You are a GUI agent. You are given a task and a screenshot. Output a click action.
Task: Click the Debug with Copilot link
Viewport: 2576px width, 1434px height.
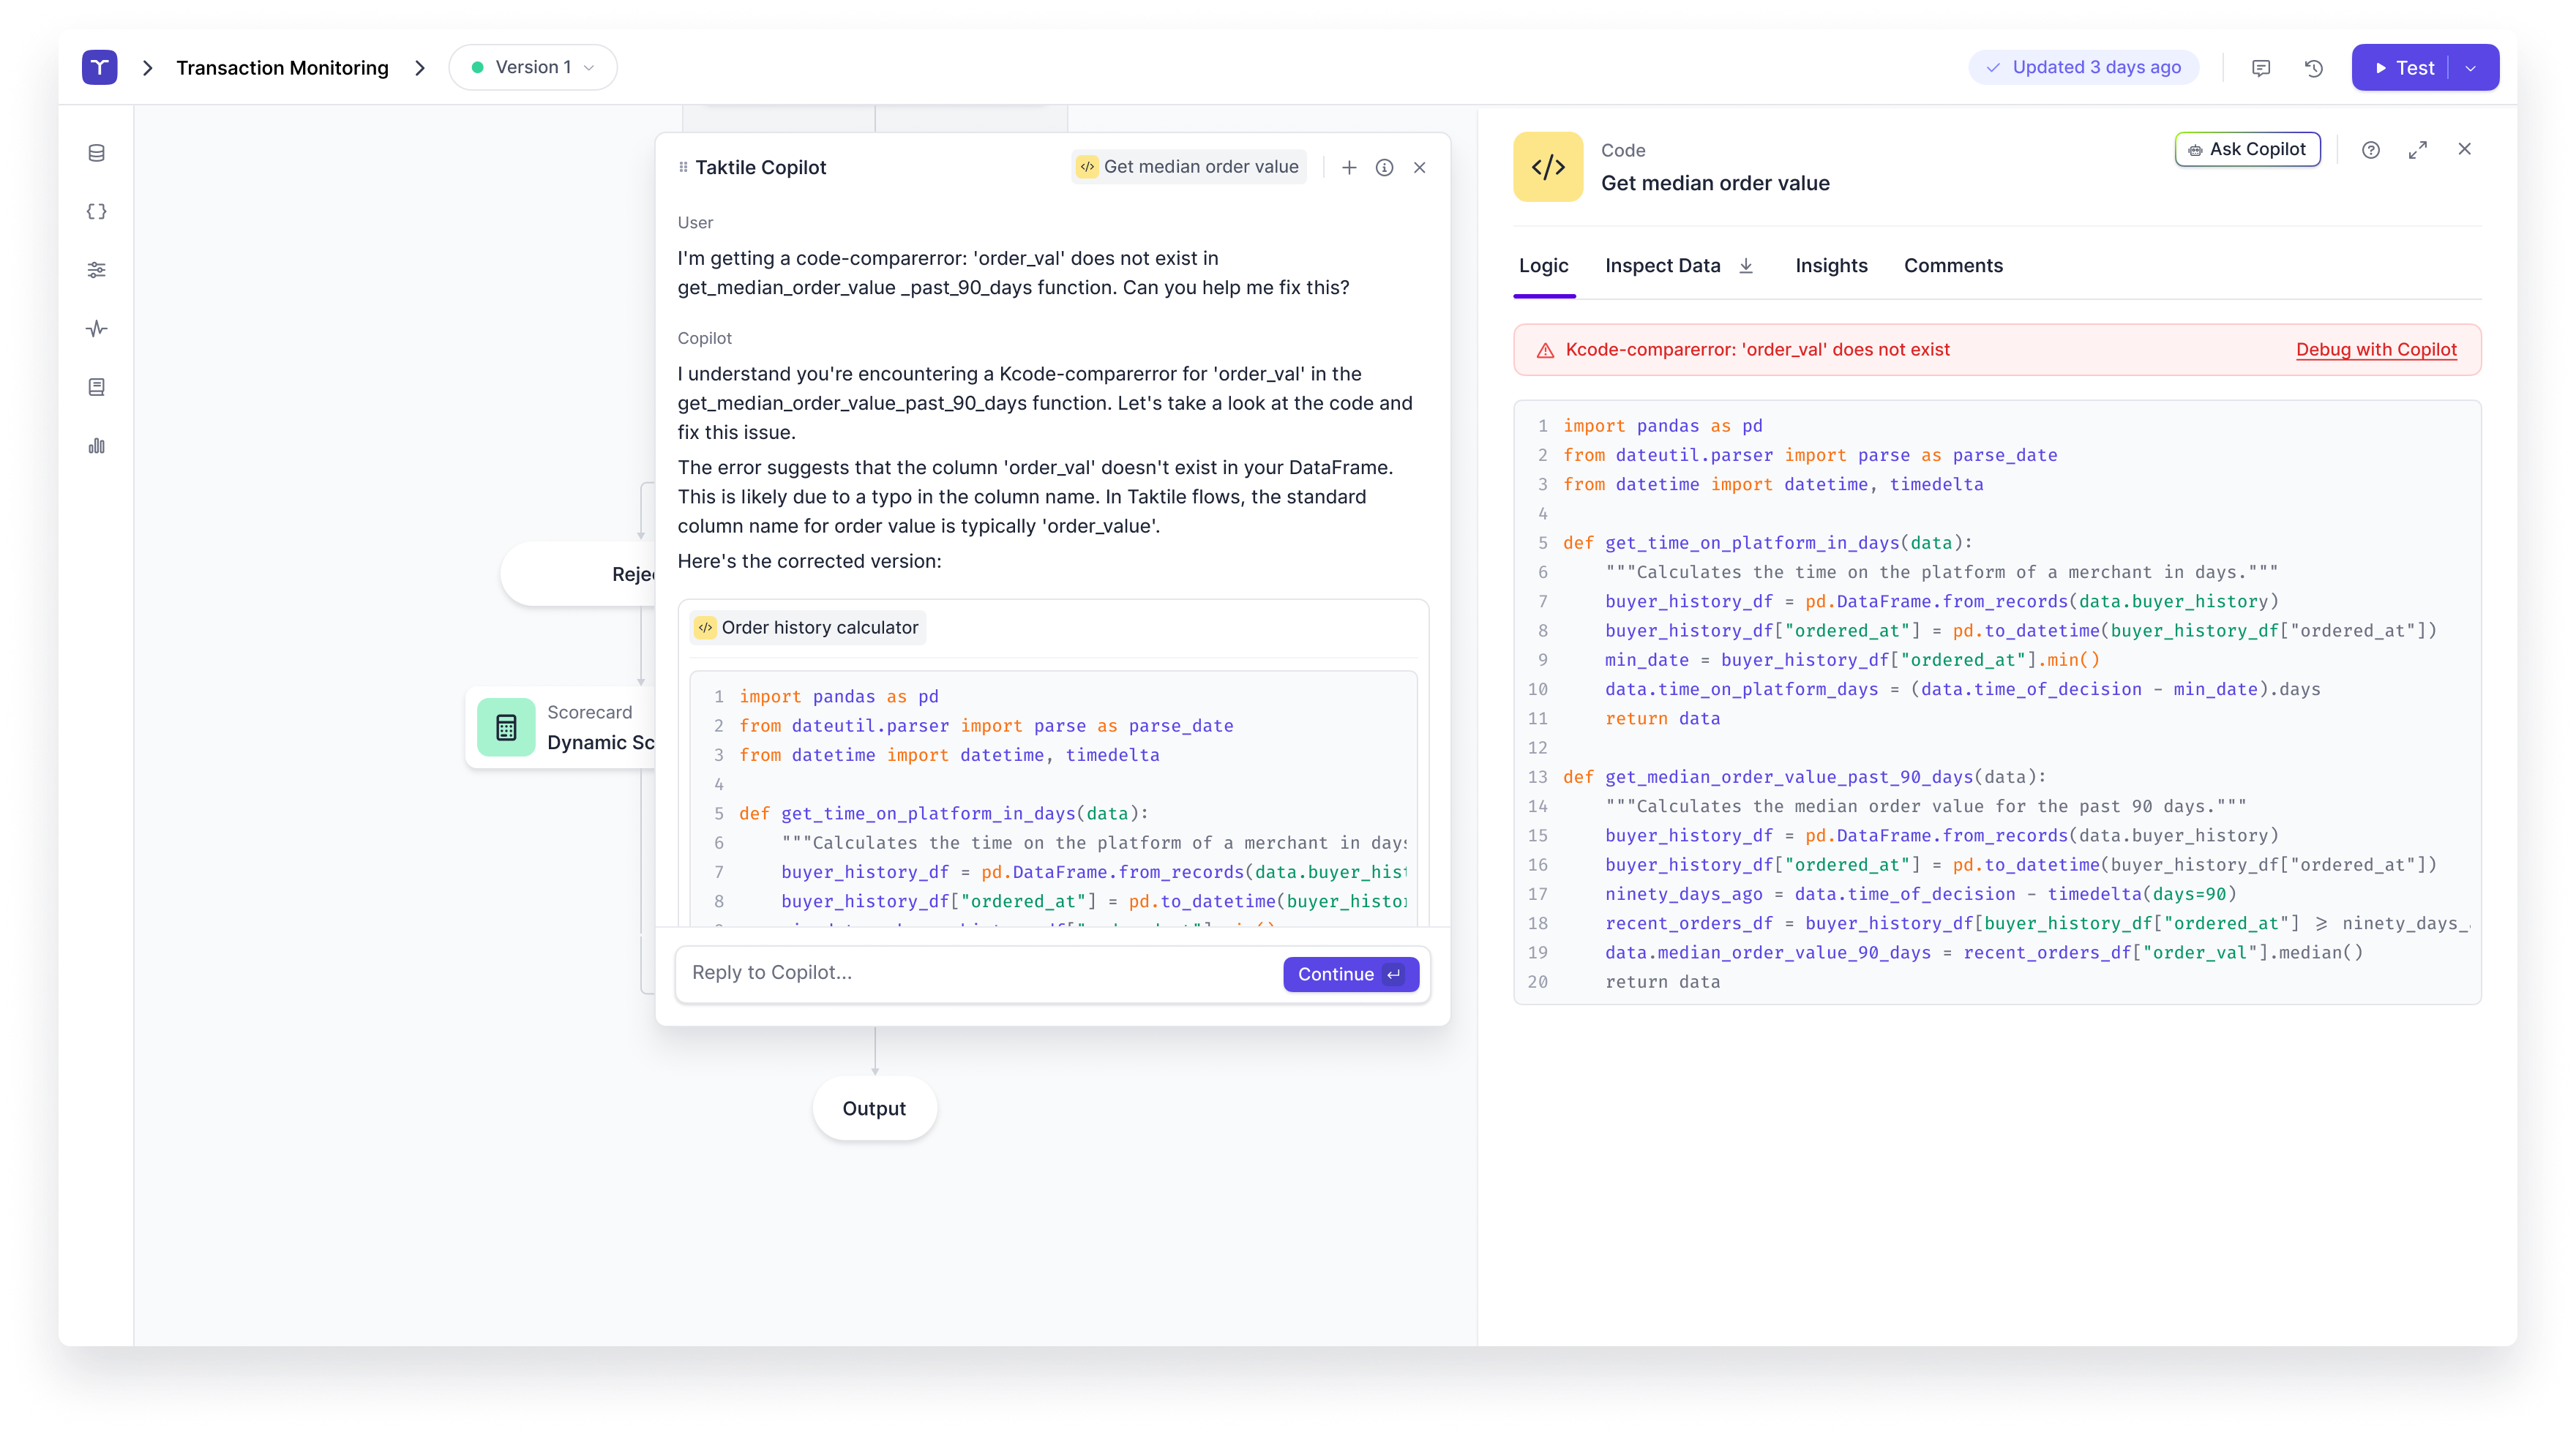pyautogui.click(x=2375, y=350)
